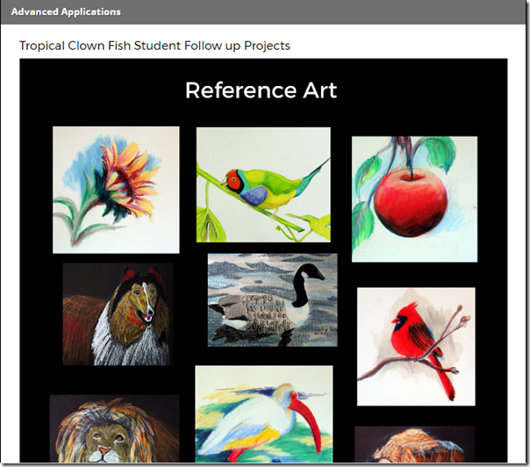Select the Canada goose artwork
This screenshot has width=530, height=467.
point(272,300)
